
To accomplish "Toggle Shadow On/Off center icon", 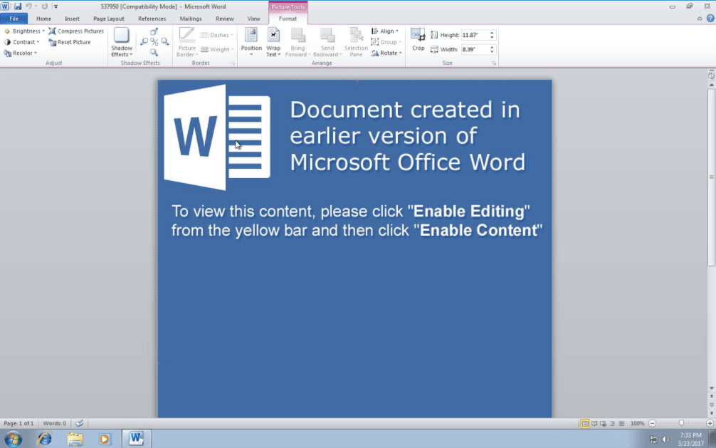I will 154,42.
